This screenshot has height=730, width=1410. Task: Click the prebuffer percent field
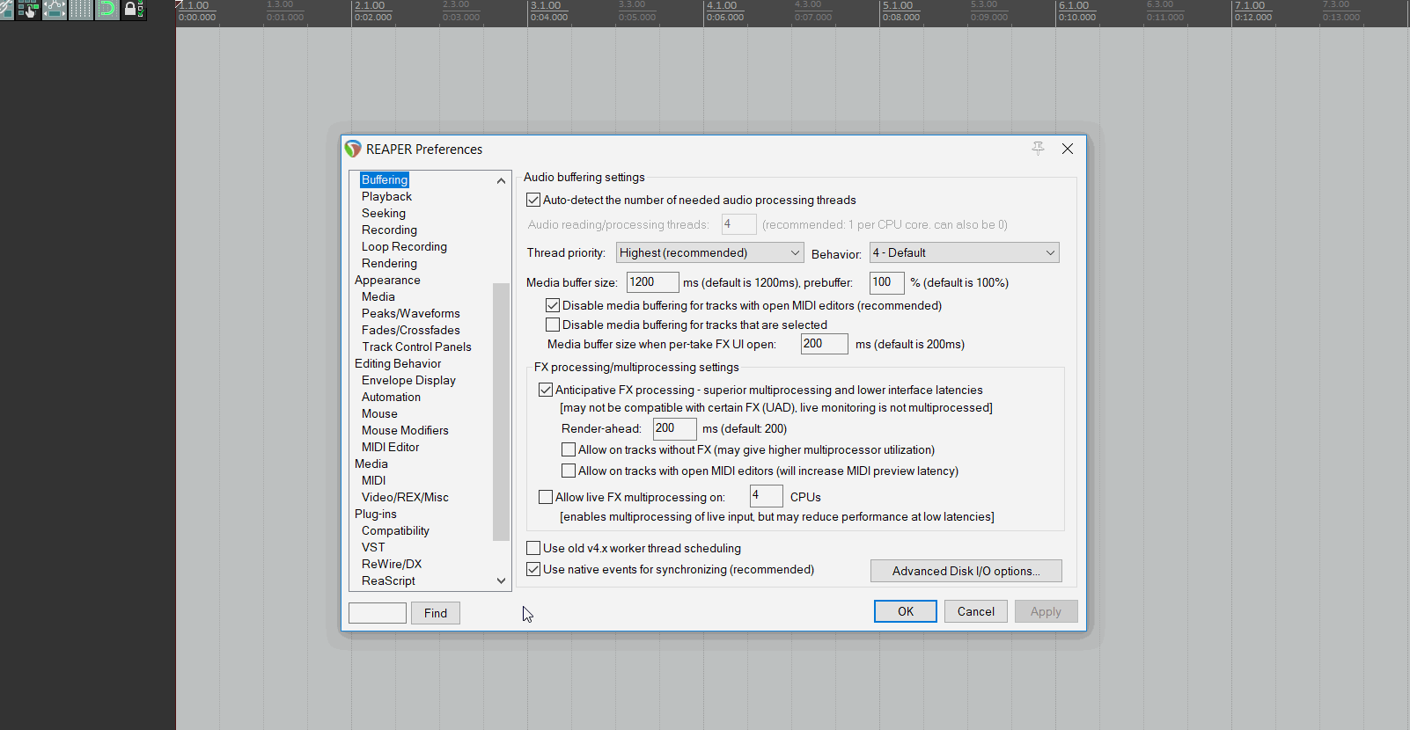point(887,282)
